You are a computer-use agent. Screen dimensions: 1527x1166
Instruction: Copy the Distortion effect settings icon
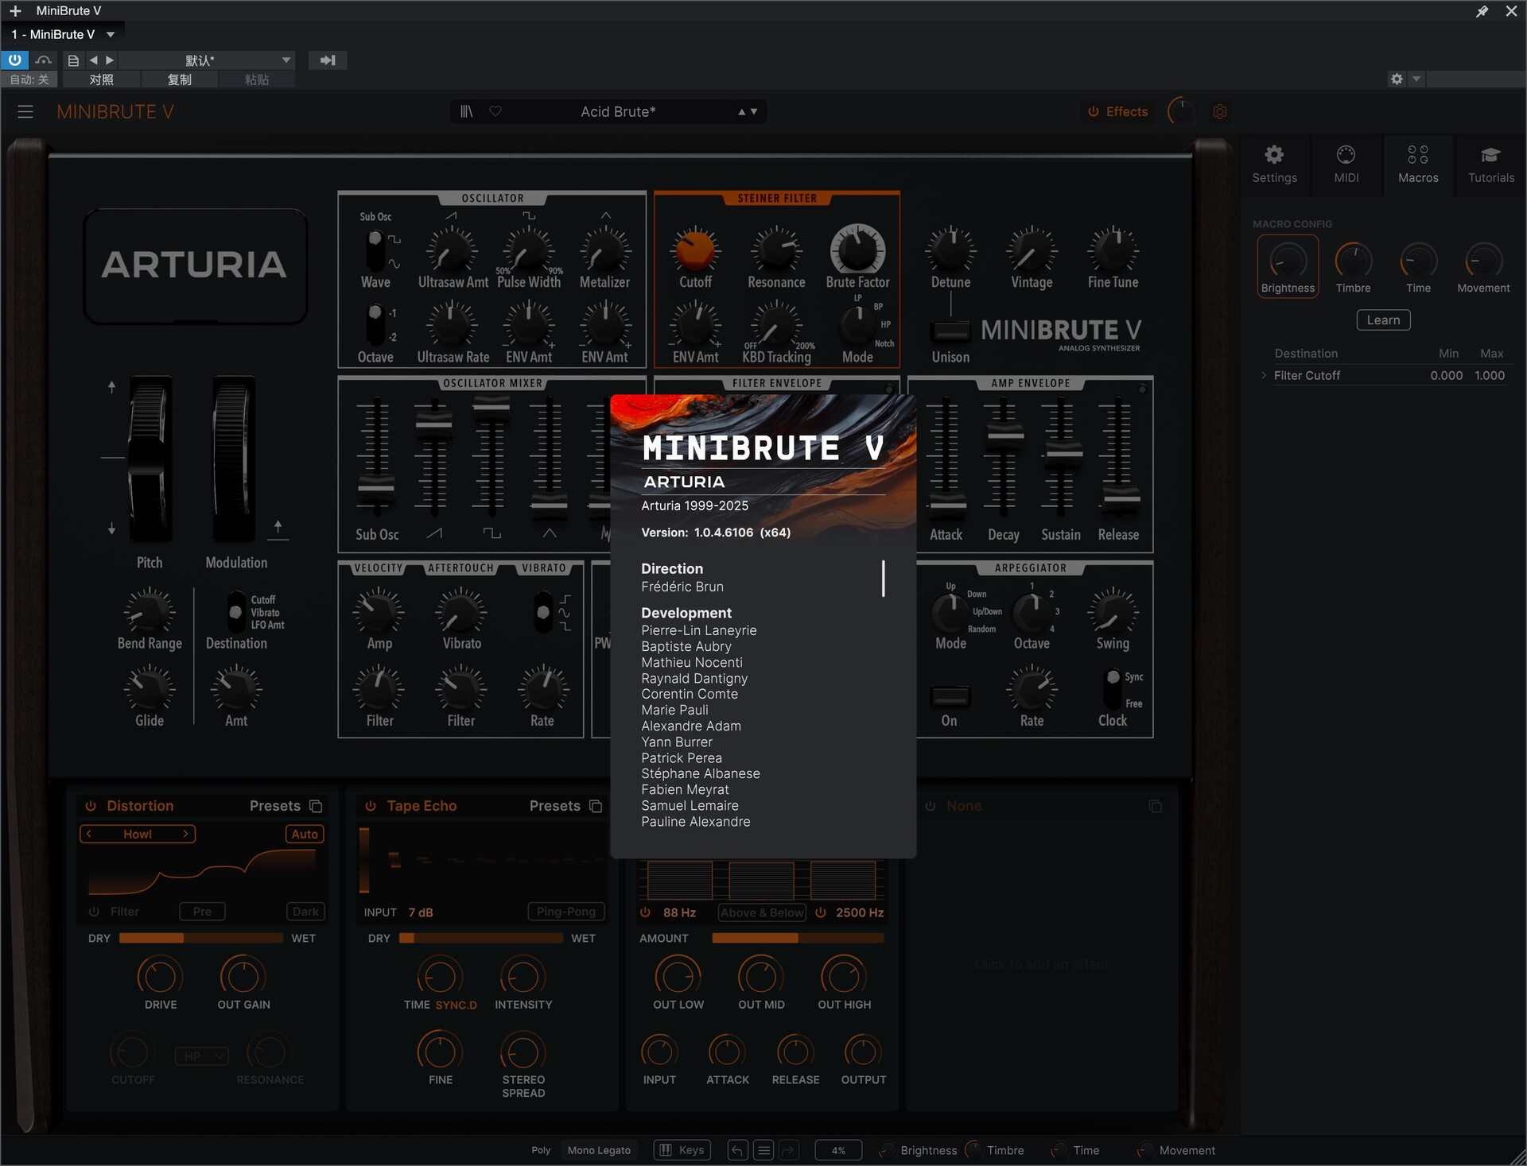(316, 806)
